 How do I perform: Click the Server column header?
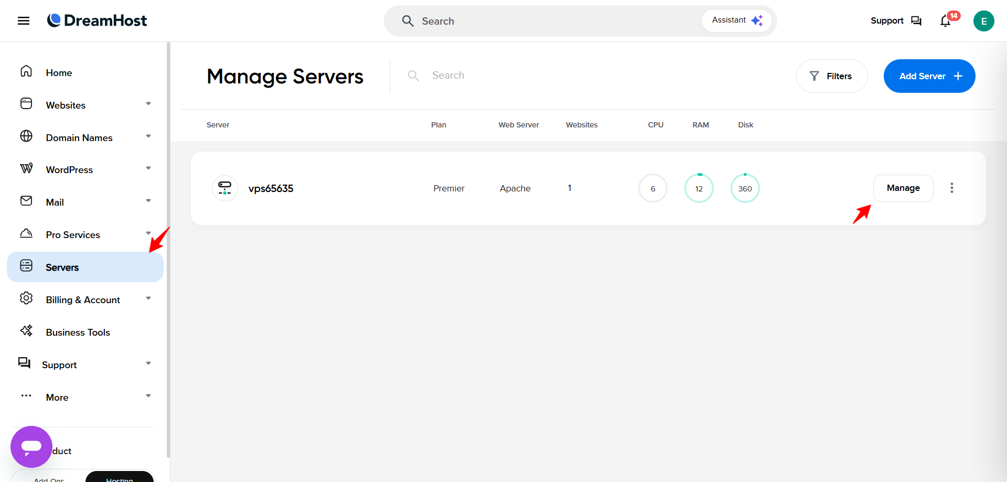pyautogui.click(x=218, y=125)
